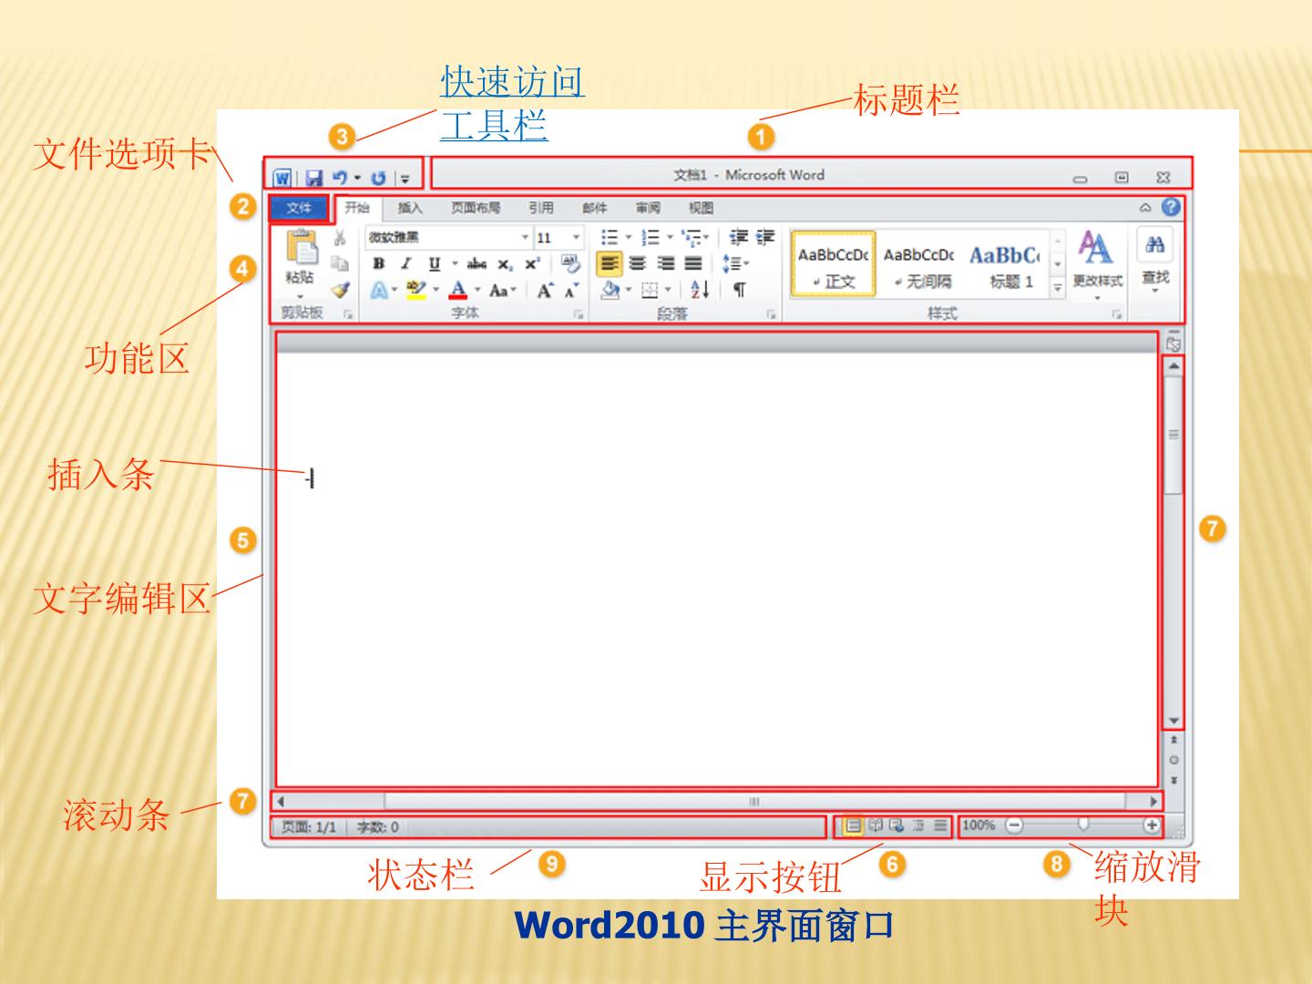The image size is (1312, 984).
Task: Apply the 正文 (Normal) style
Action: pyautogui.click(x=833, y=263)
